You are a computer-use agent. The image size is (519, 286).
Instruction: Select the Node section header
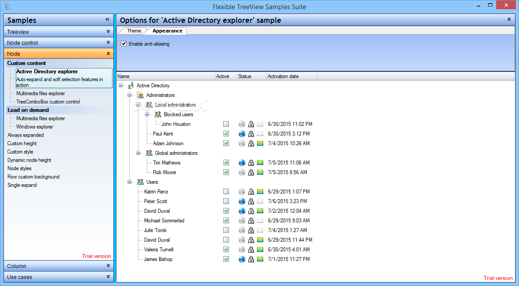(x=58, y=54)
